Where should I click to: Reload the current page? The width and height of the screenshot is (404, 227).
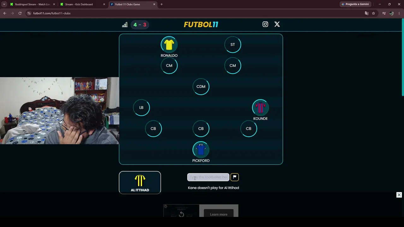pos(20,13)
